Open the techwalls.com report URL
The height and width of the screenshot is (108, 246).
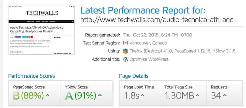pyautogui.click(x=159, y=20)
